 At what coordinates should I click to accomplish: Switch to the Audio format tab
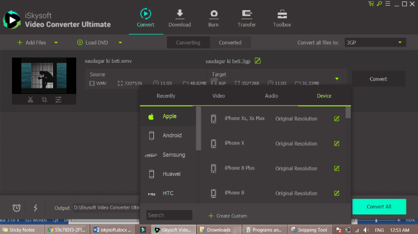click(x=272, y=96)
